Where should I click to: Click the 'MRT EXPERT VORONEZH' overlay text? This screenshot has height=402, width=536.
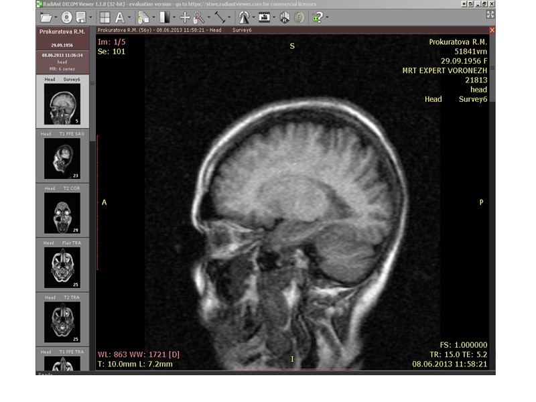(444, 71)
